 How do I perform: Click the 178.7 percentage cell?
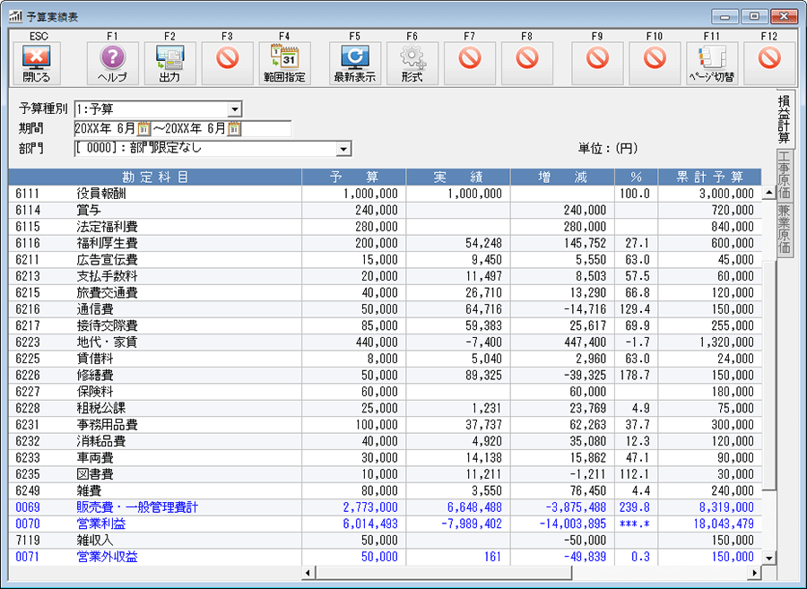pyautogui.click(x=635, y=375)
